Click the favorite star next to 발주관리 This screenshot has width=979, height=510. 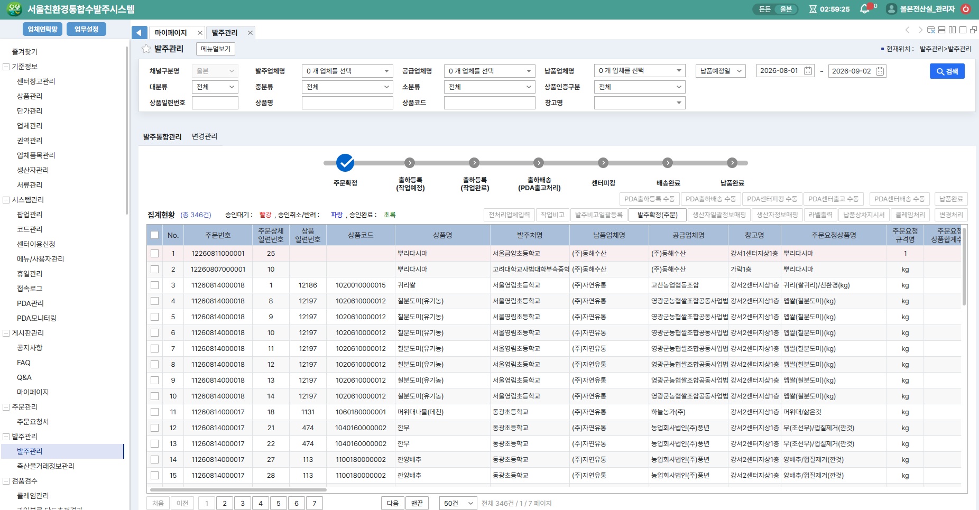click(146, 49)
